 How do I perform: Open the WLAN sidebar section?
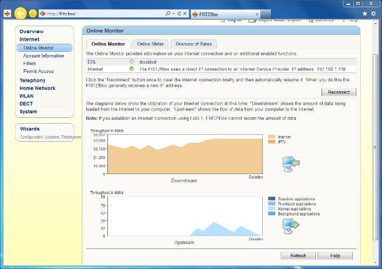point(26,95)
